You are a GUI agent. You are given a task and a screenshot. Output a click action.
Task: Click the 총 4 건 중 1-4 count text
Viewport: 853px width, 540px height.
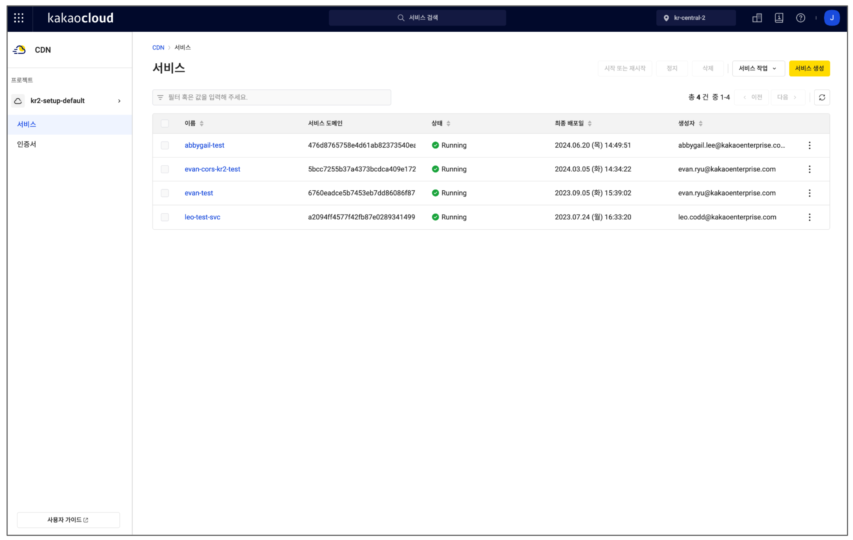coord(709,97)
